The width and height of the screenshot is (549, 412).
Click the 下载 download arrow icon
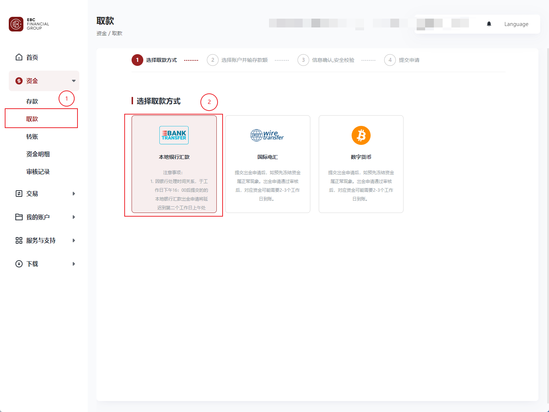[x=19, y=264]
